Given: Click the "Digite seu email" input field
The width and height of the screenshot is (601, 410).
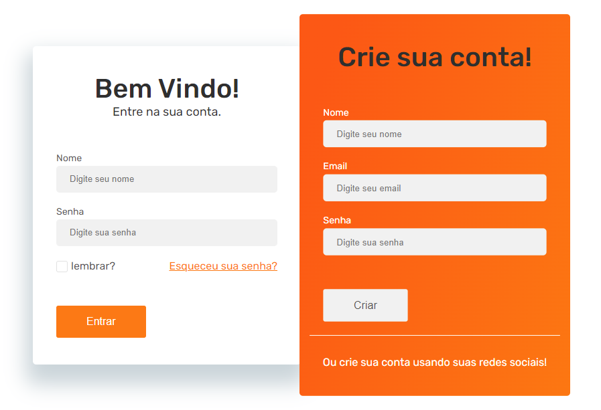Looking at the screenshot, I should tap(434, 188).
